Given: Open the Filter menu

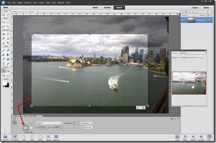Looking at the screenshot, I should point(48,3).
